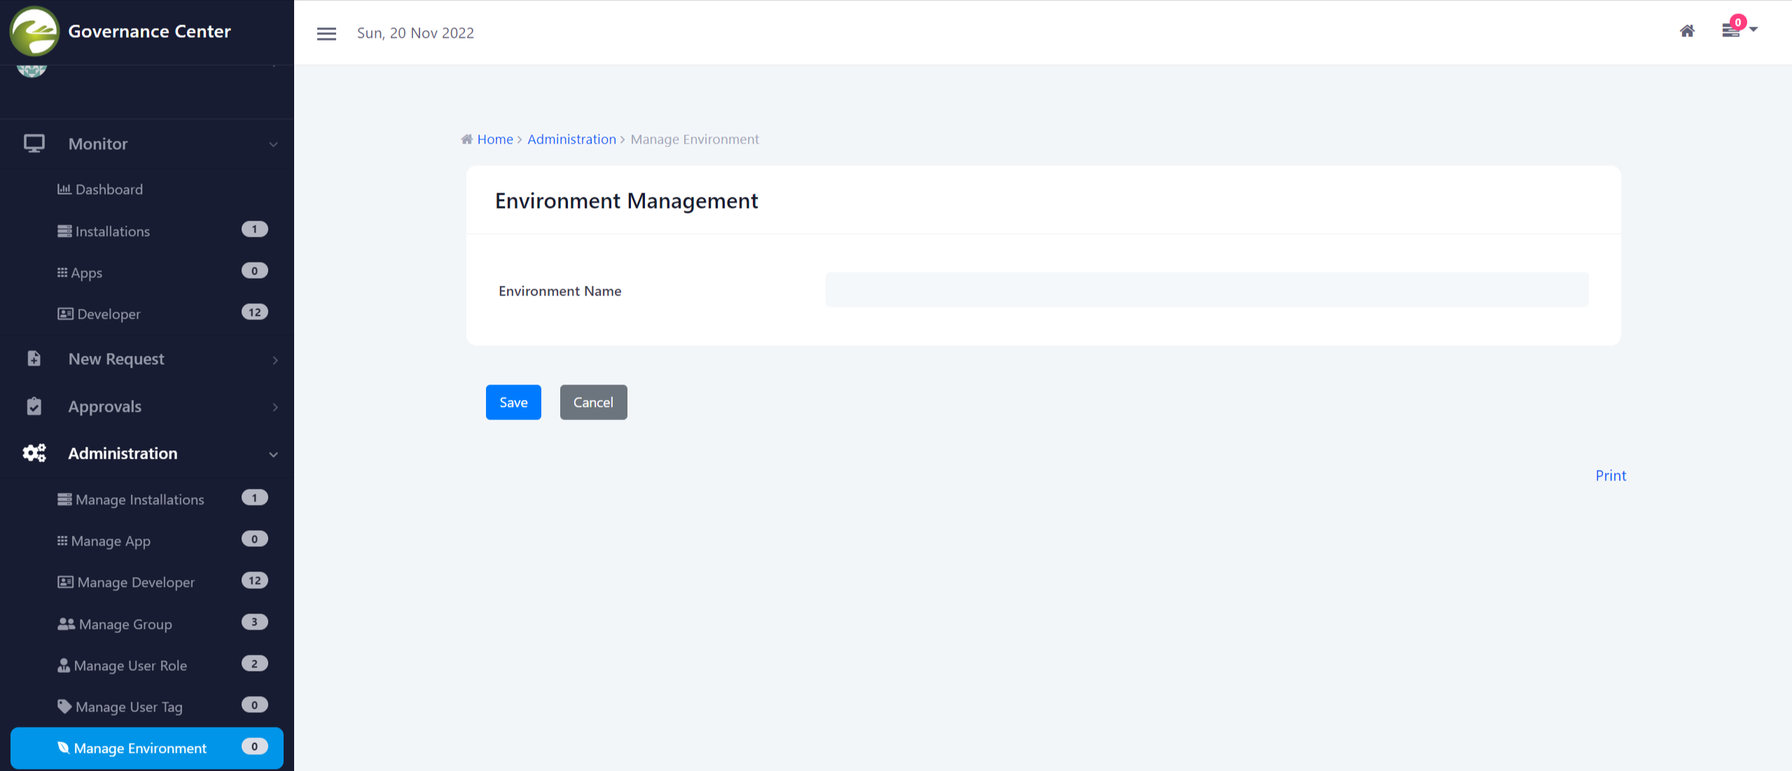
Task: Click the Governance Center logo
Action: pyautogui.click(x=34, y=32)
